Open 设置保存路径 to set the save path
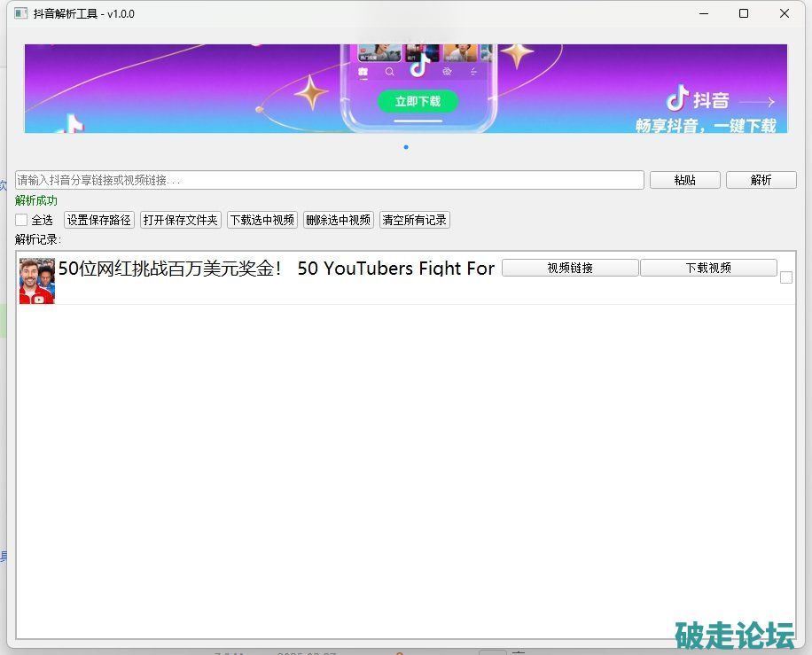812x655 pixels. 99,220
